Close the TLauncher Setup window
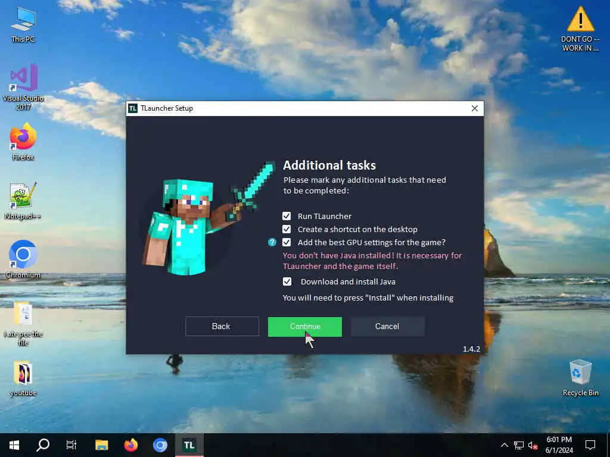 [475, 108]
